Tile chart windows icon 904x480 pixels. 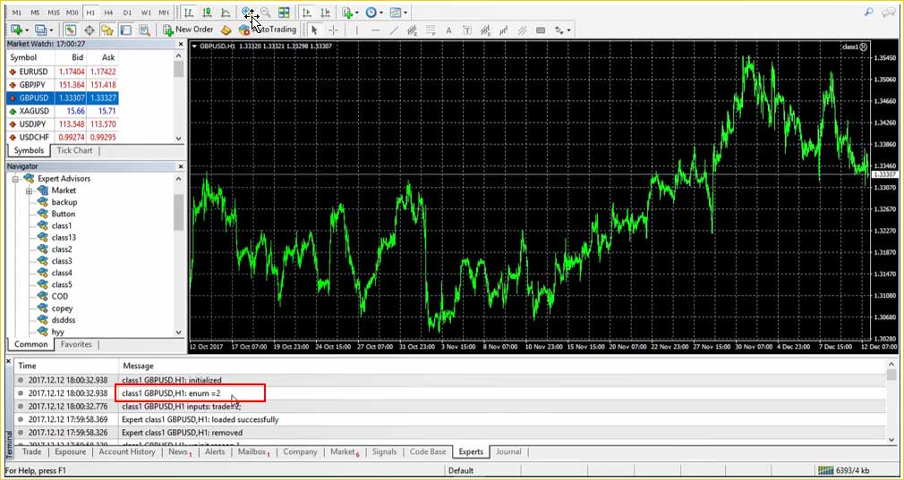pos(284,13)
